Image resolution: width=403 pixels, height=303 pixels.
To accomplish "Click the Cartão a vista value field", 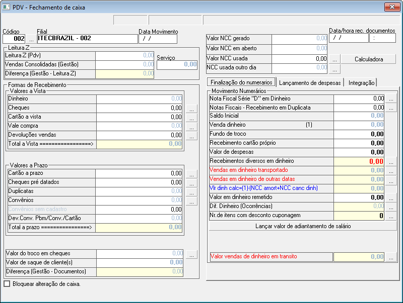I will 140,117.
